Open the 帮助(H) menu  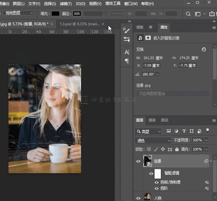click(148, 4)
